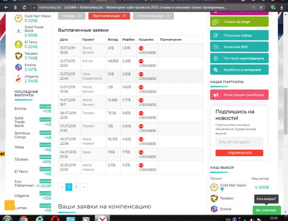Image resolution: width=288 pixels, height=221 pixels.
Task: Launch Internet Explorer from the taskbar
Action: [x=39, y=218]
